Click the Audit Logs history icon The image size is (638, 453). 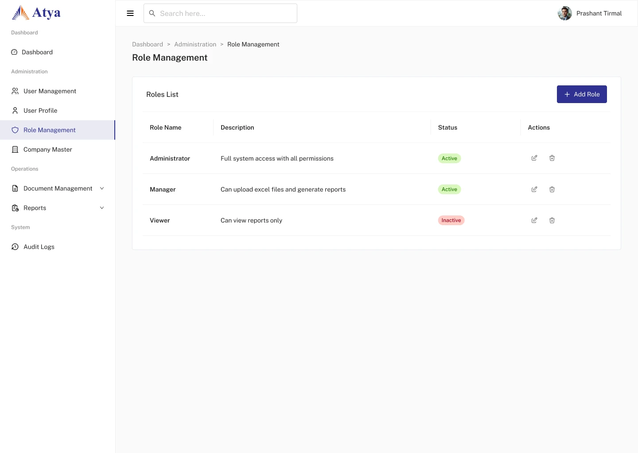pos(15,247)
